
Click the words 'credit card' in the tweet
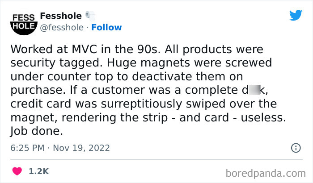[x=36, y=104]
